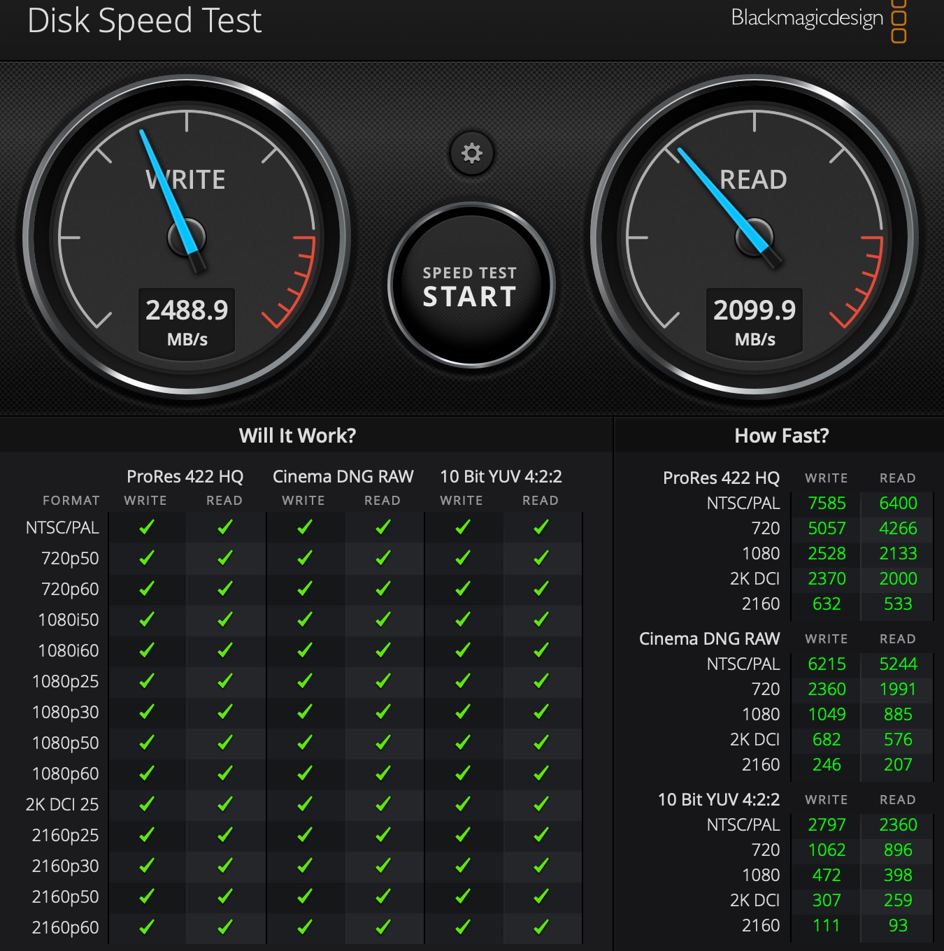944x951 pixels.
Task: Click Cinema DNG RAW read checkmark for 2K DCI 25
Action: click(383, 804)
